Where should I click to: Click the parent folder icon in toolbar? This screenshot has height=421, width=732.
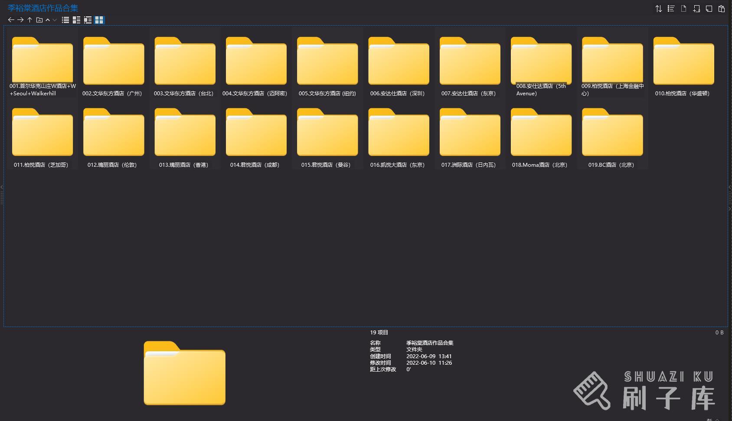click(x=39, y=20)
